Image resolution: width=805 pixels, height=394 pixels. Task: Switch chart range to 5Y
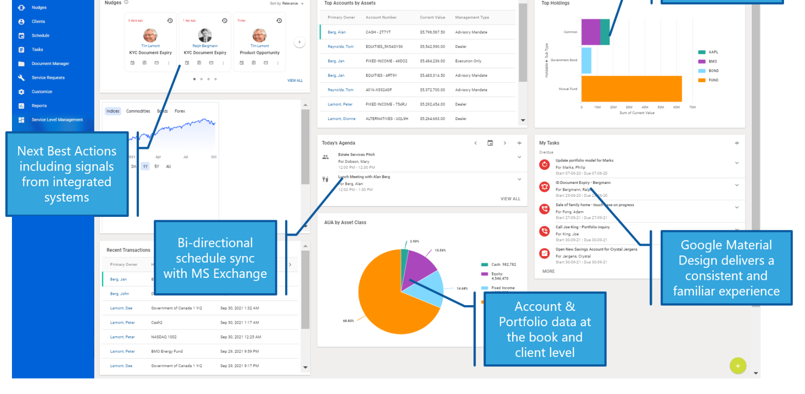tap(157, 167)
